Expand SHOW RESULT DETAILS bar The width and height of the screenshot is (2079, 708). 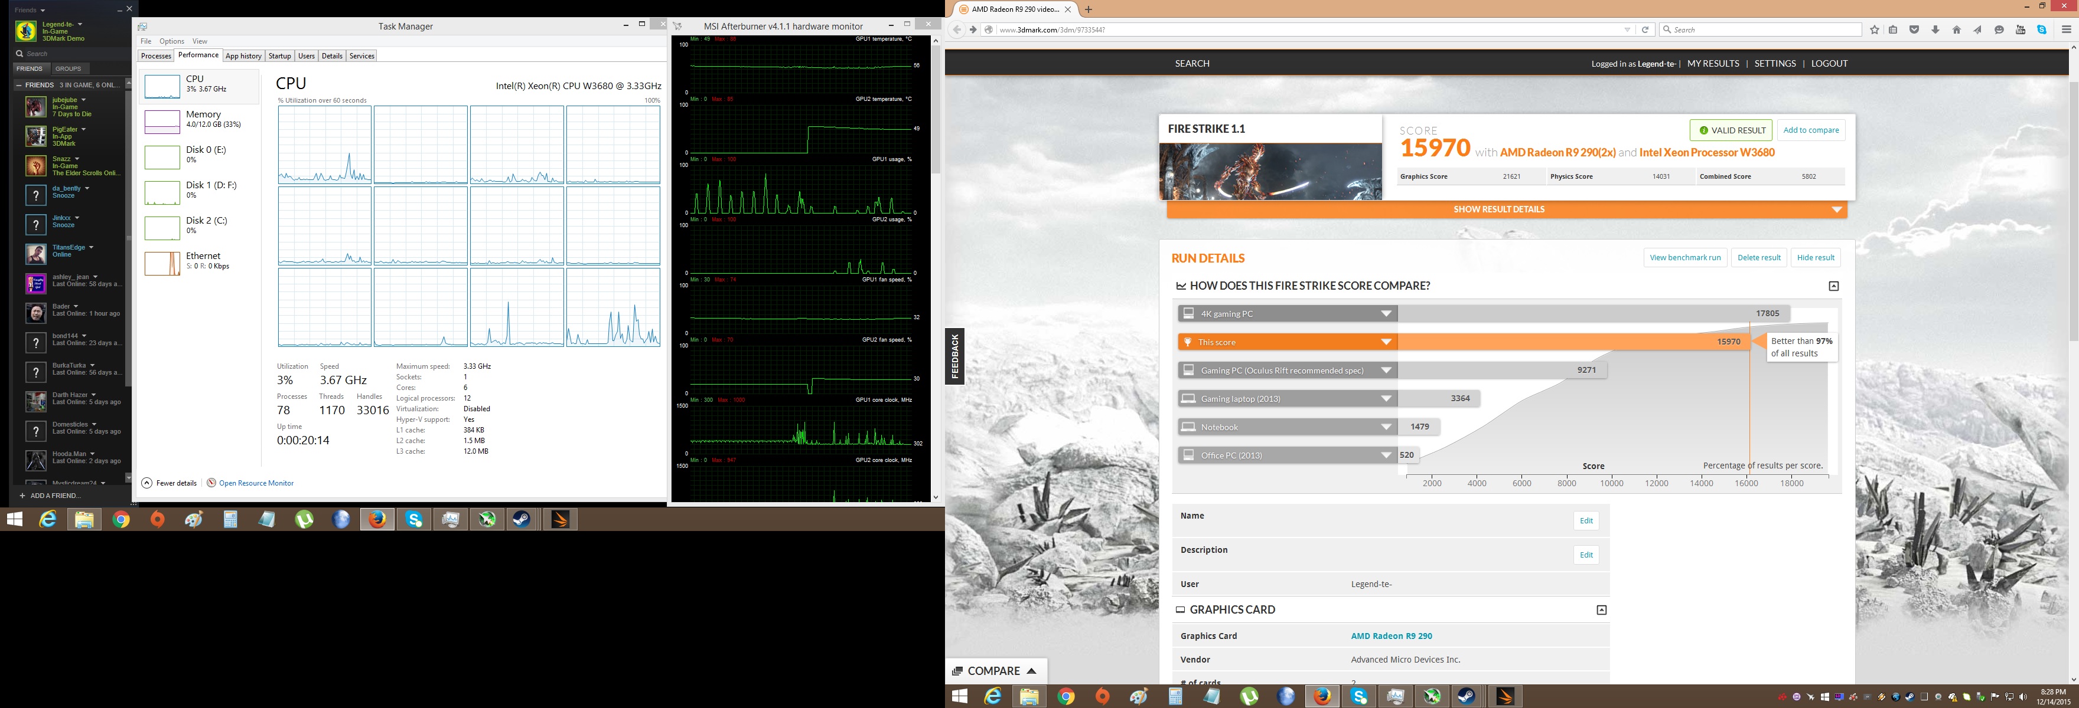[1507, 209]
